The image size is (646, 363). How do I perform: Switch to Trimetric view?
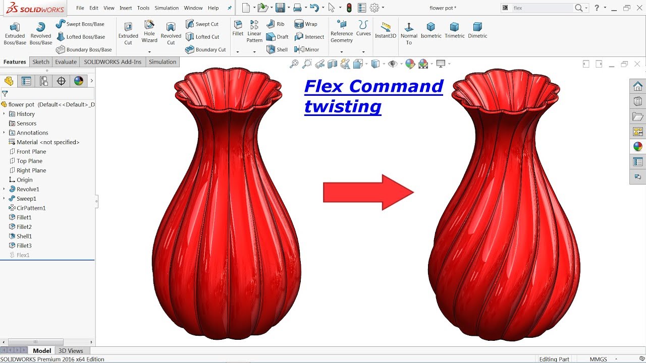click(x=454, y=30)
